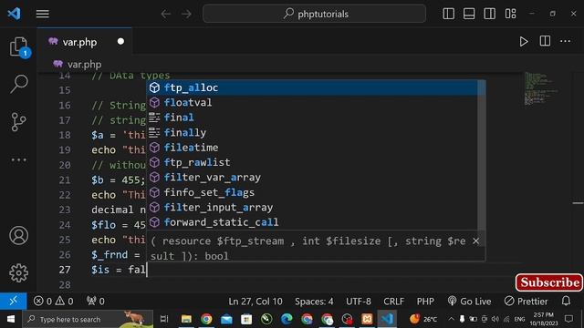Open File Explorer from the taskbar
The image size is (584, 328).
point(186,319)
